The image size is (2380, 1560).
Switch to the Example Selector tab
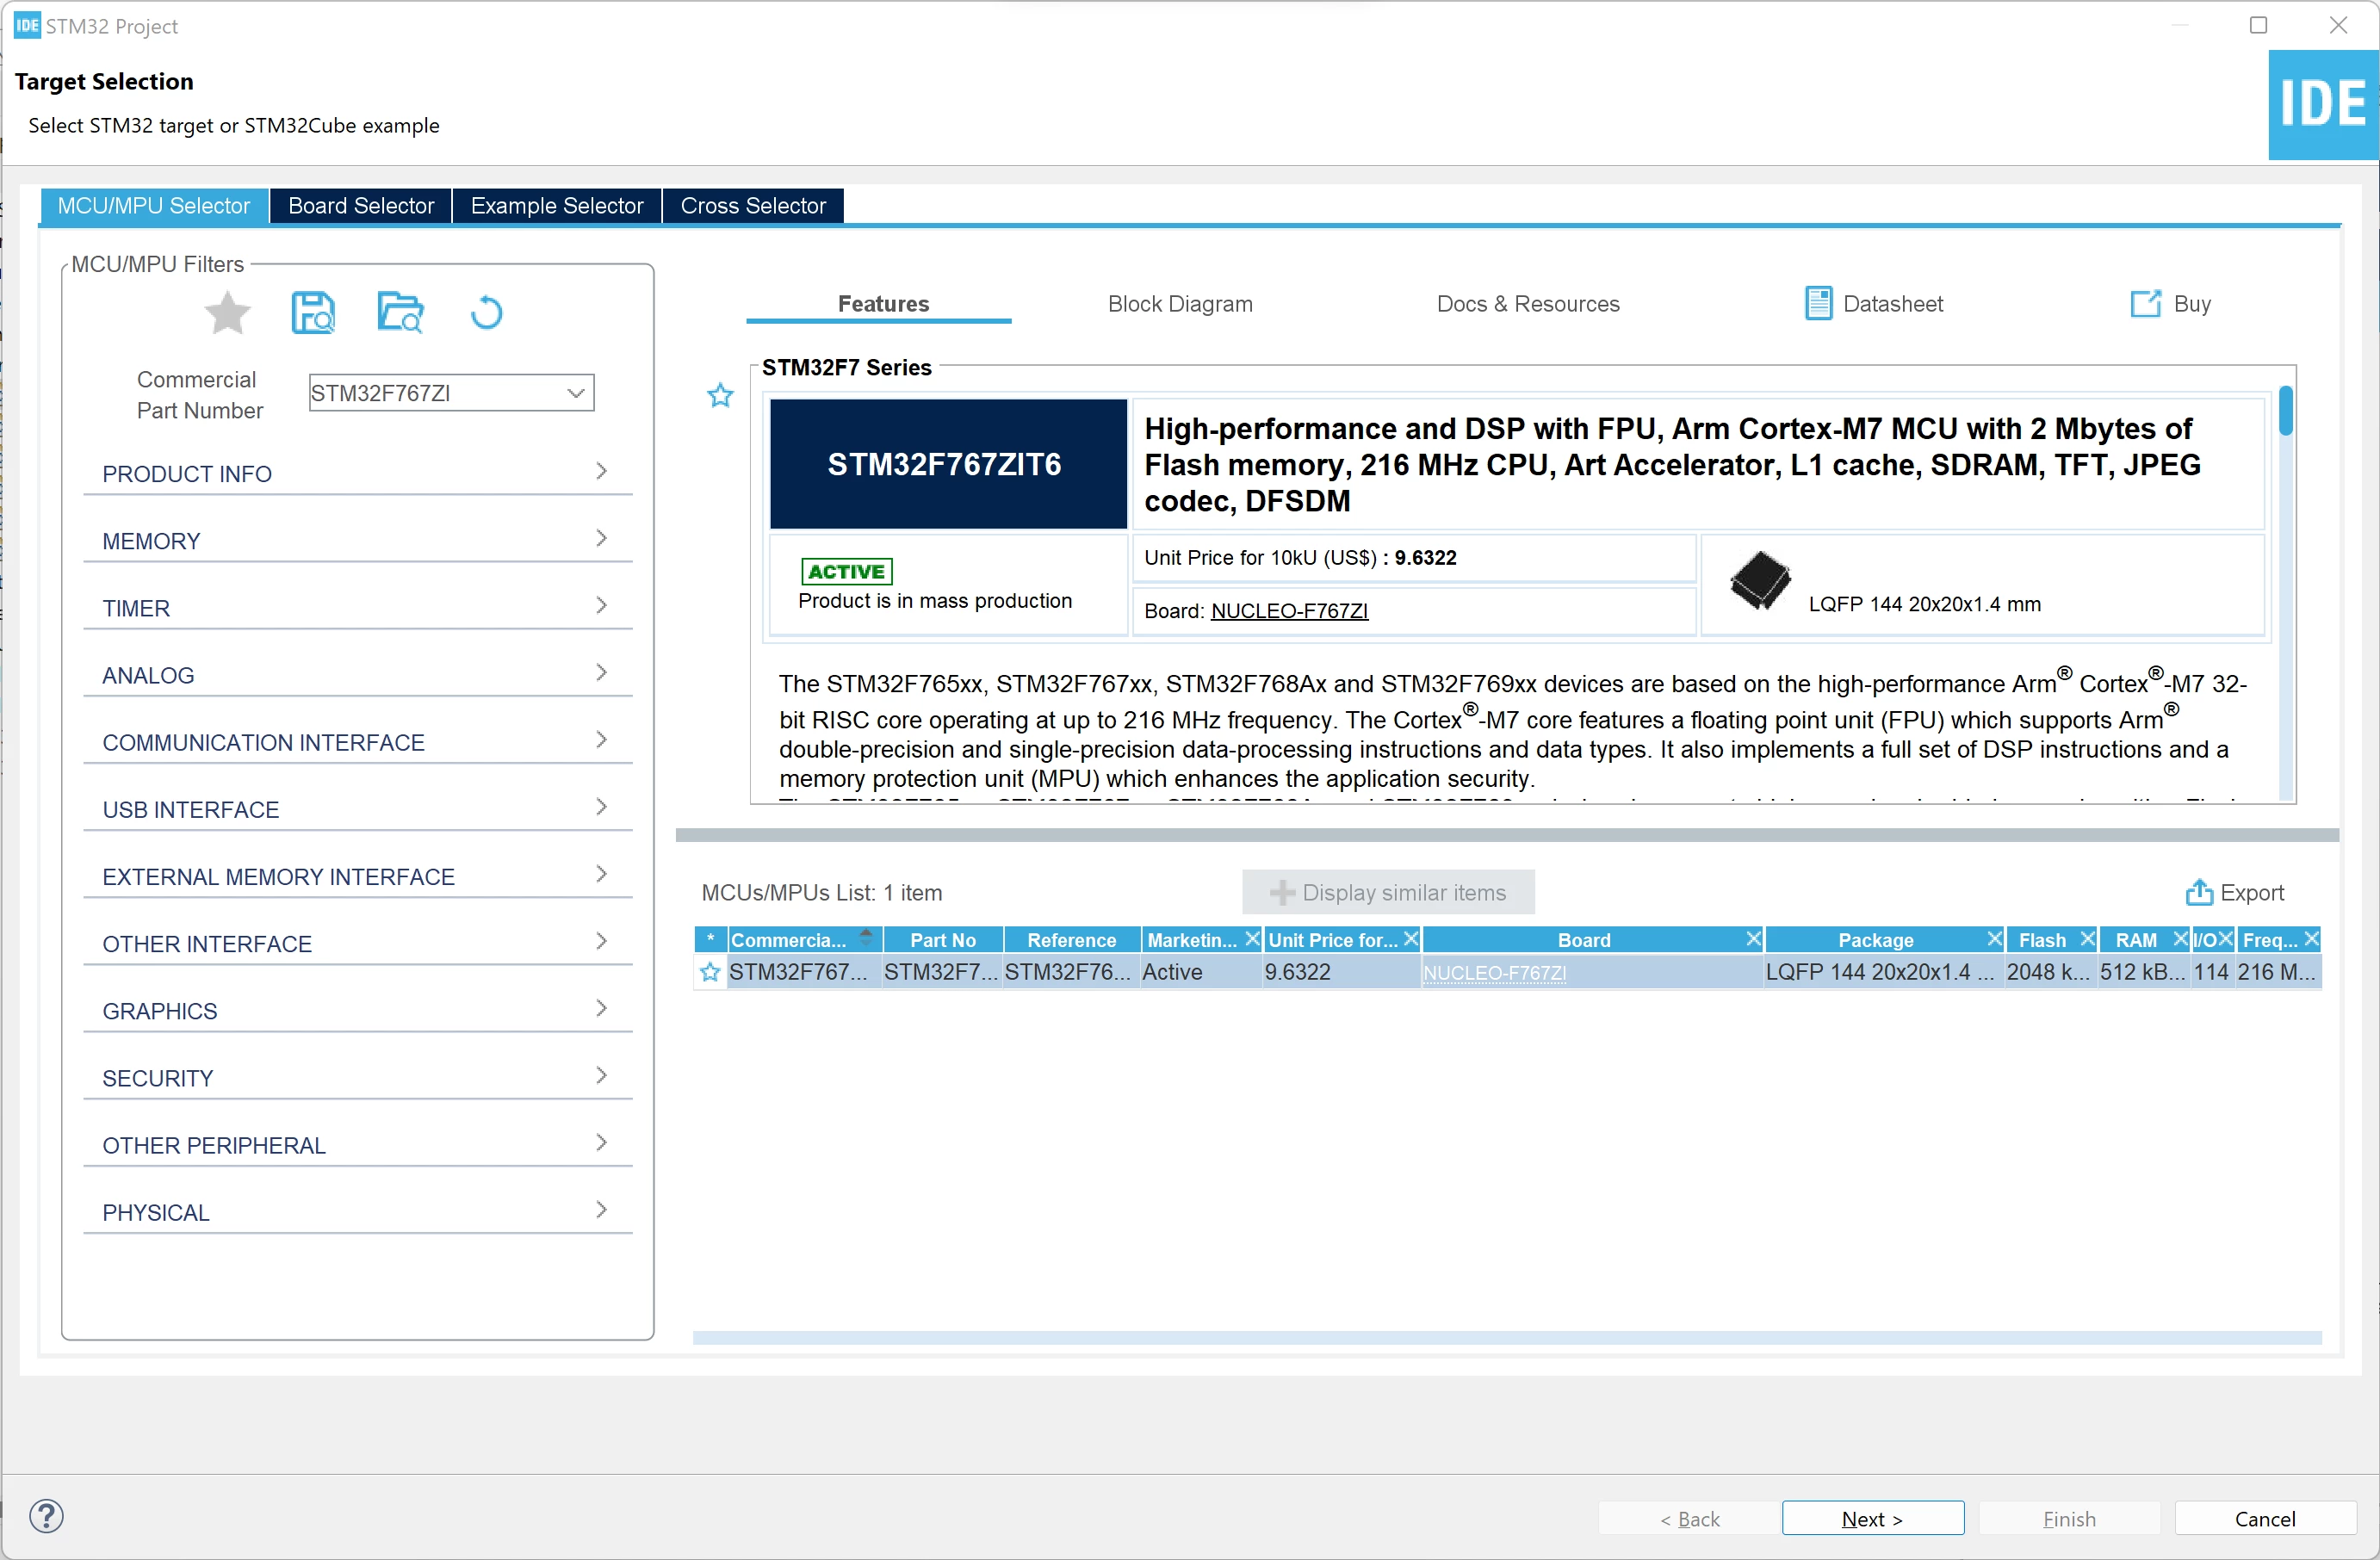(x=557, y=205)
